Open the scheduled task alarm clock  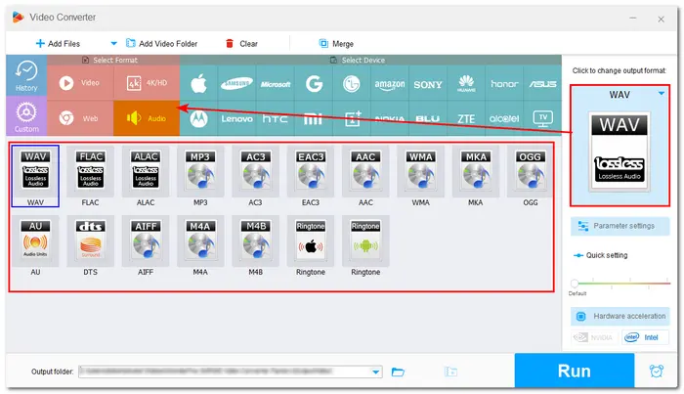tap(656, 371)
